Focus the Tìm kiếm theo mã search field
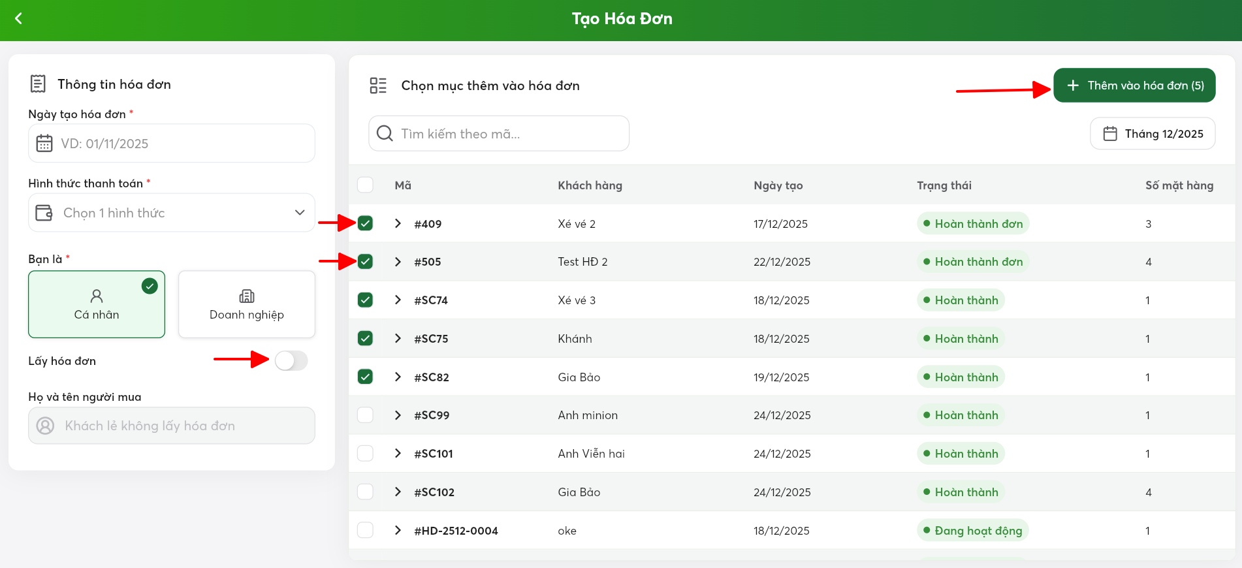The image size is (1242, 568). click(x=509, y=134)
